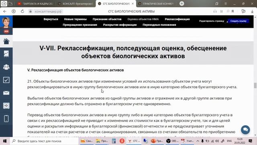Open the red Yandex taskbar icon
The height and width of the screenshot is (145, 257).
click(122, 141)
